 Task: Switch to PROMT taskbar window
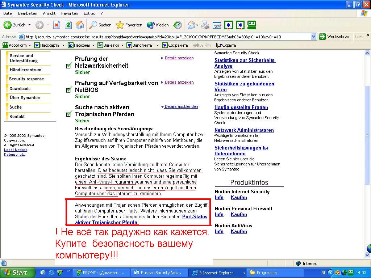101,273
